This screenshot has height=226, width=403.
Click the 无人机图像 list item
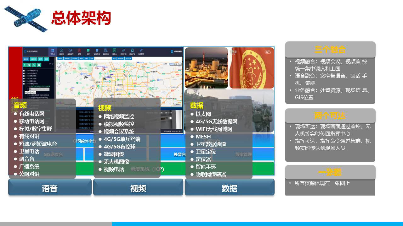[x=116, y=162]
